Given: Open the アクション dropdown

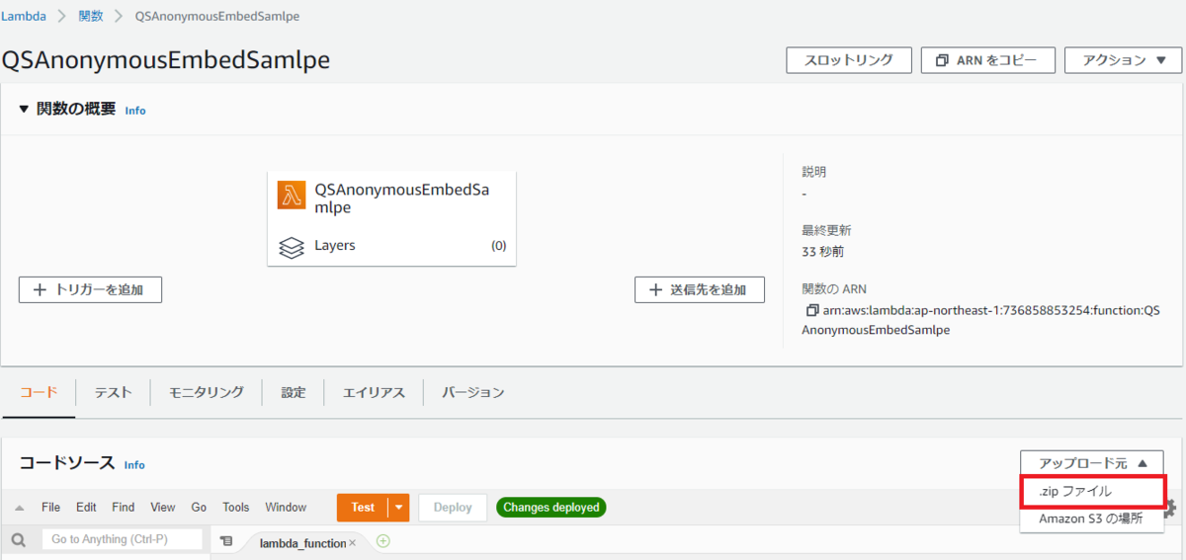Looking at the screenshot, I should click(x=1123, y=60).
